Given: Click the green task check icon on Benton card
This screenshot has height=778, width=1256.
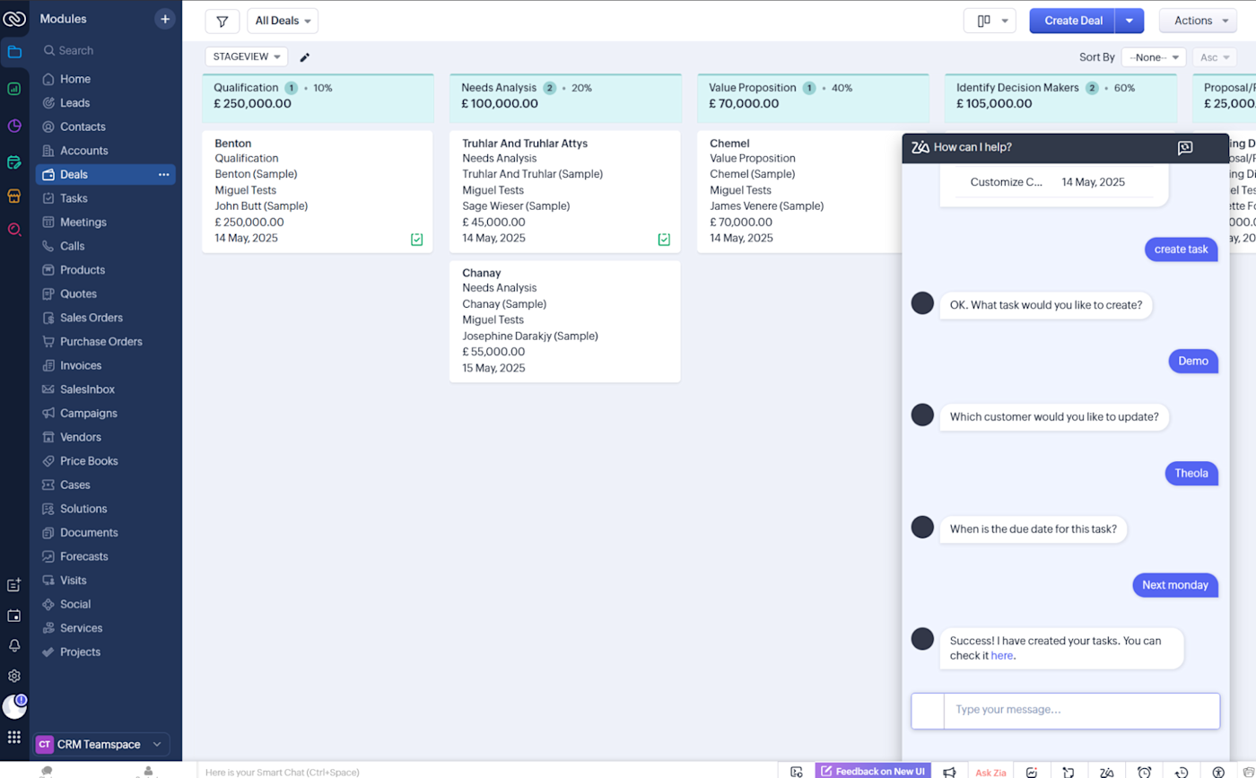Looking at the screenshot, I should click(416, 240).
